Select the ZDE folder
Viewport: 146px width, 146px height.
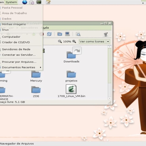(36, 89)
